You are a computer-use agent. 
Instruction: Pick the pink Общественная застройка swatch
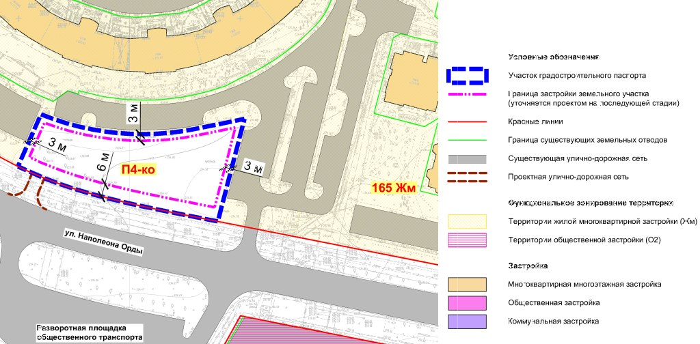point(467,302)
